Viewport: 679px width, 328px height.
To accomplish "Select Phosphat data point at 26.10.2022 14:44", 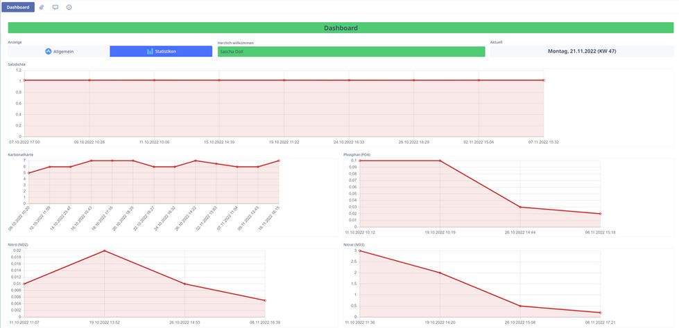I will pos(520,207).
